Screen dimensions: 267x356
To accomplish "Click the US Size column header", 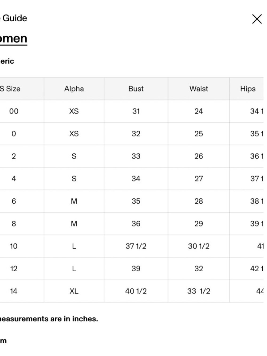I will [x=10, y=89].
